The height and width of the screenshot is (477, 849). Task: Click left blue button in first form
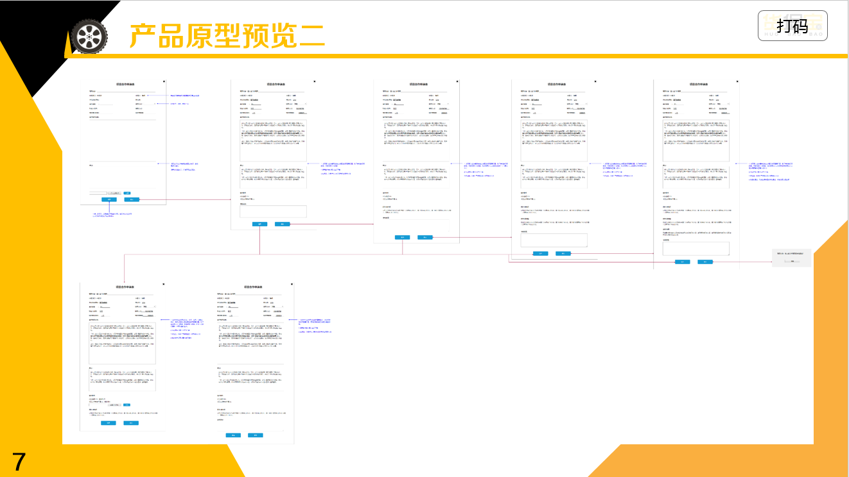point(110,199)
